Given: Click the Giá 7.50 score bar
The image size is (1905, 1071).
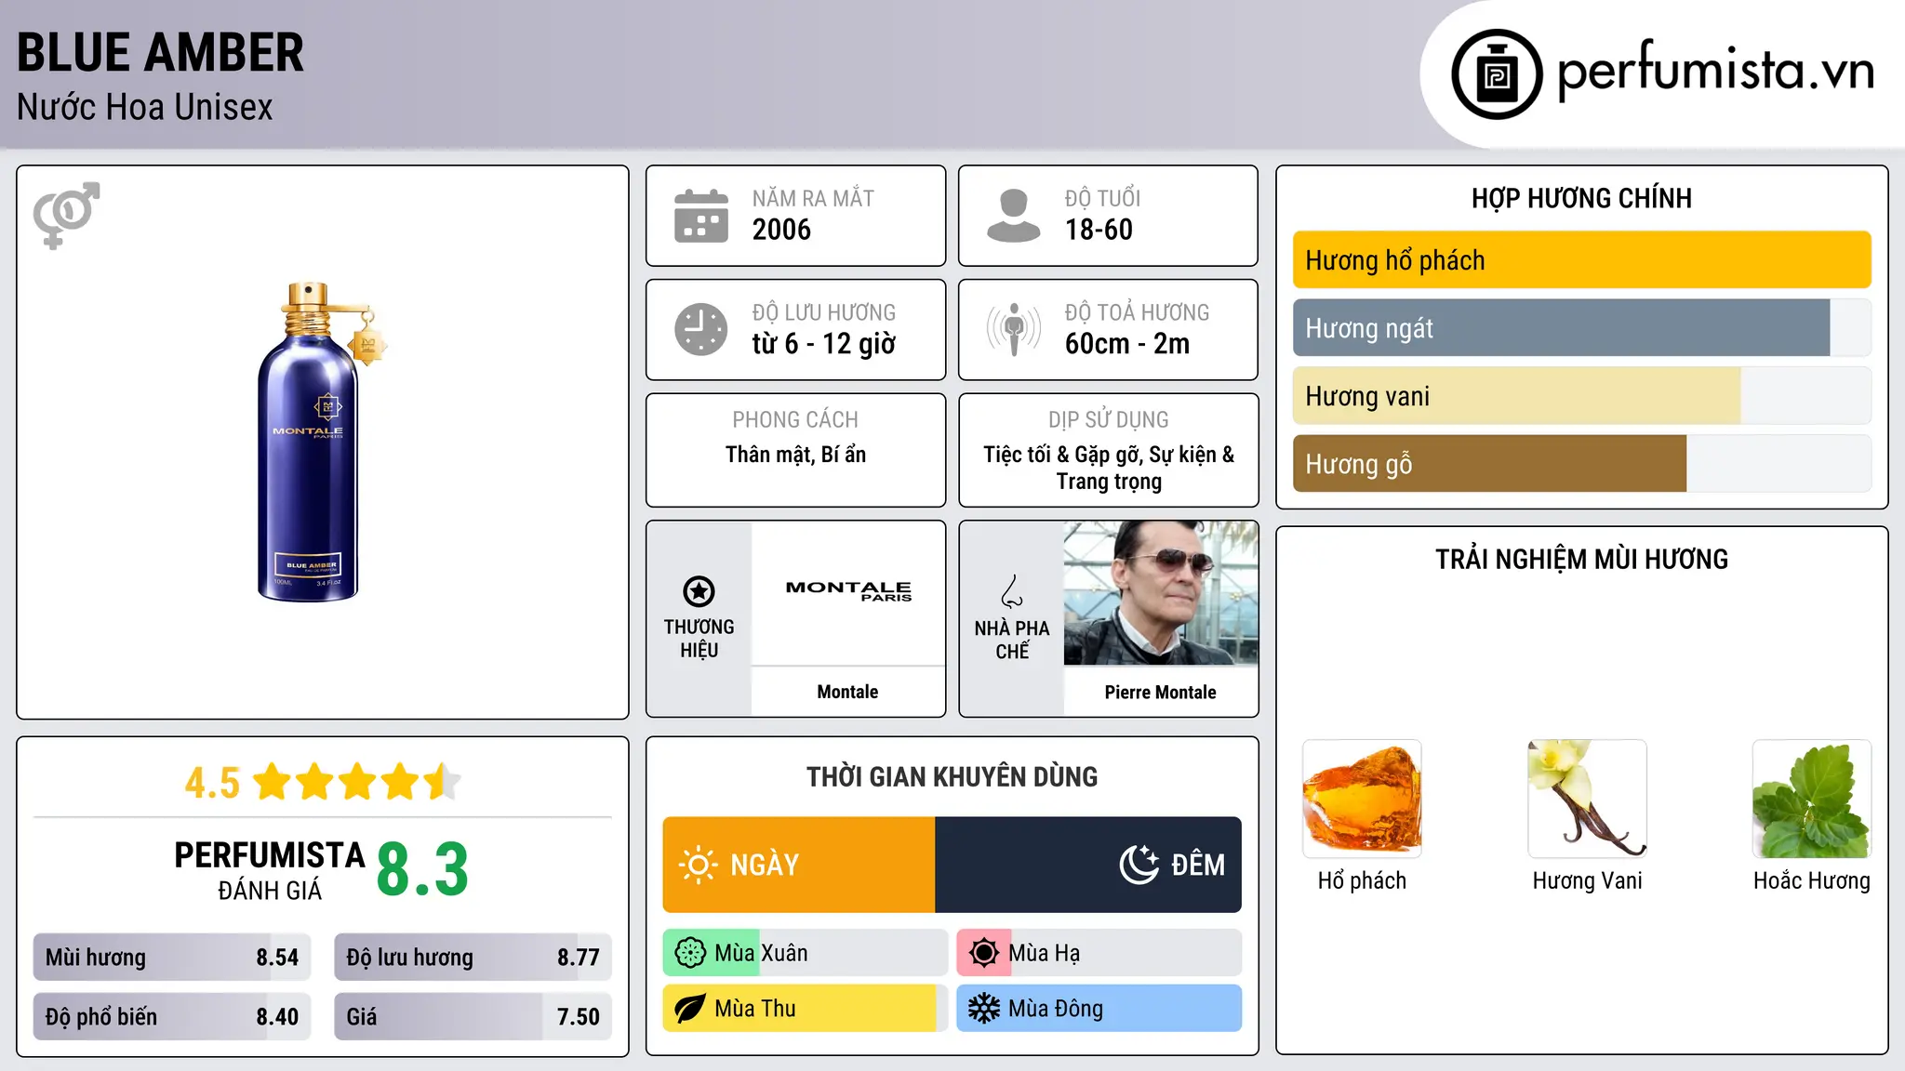Looking at the screenshot, I should [473, 1017].
